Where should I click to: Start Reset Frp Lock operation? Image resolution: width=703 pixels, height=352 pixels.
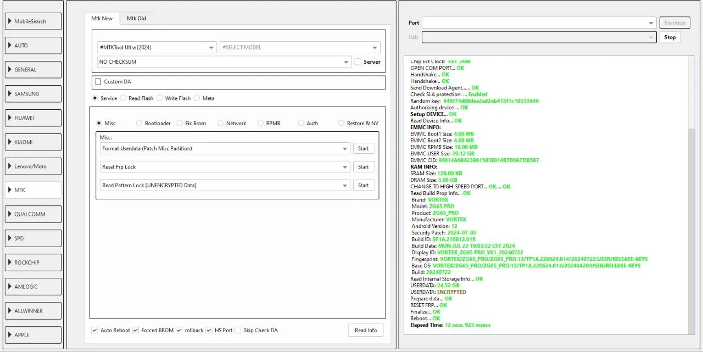tap(364, 167)
